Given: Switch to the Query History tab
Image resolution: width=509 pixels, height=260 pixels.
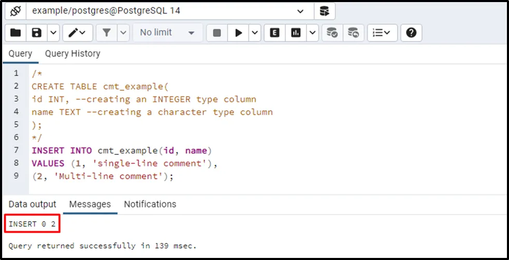Looking at the screenshot, I should pos(72,53).
